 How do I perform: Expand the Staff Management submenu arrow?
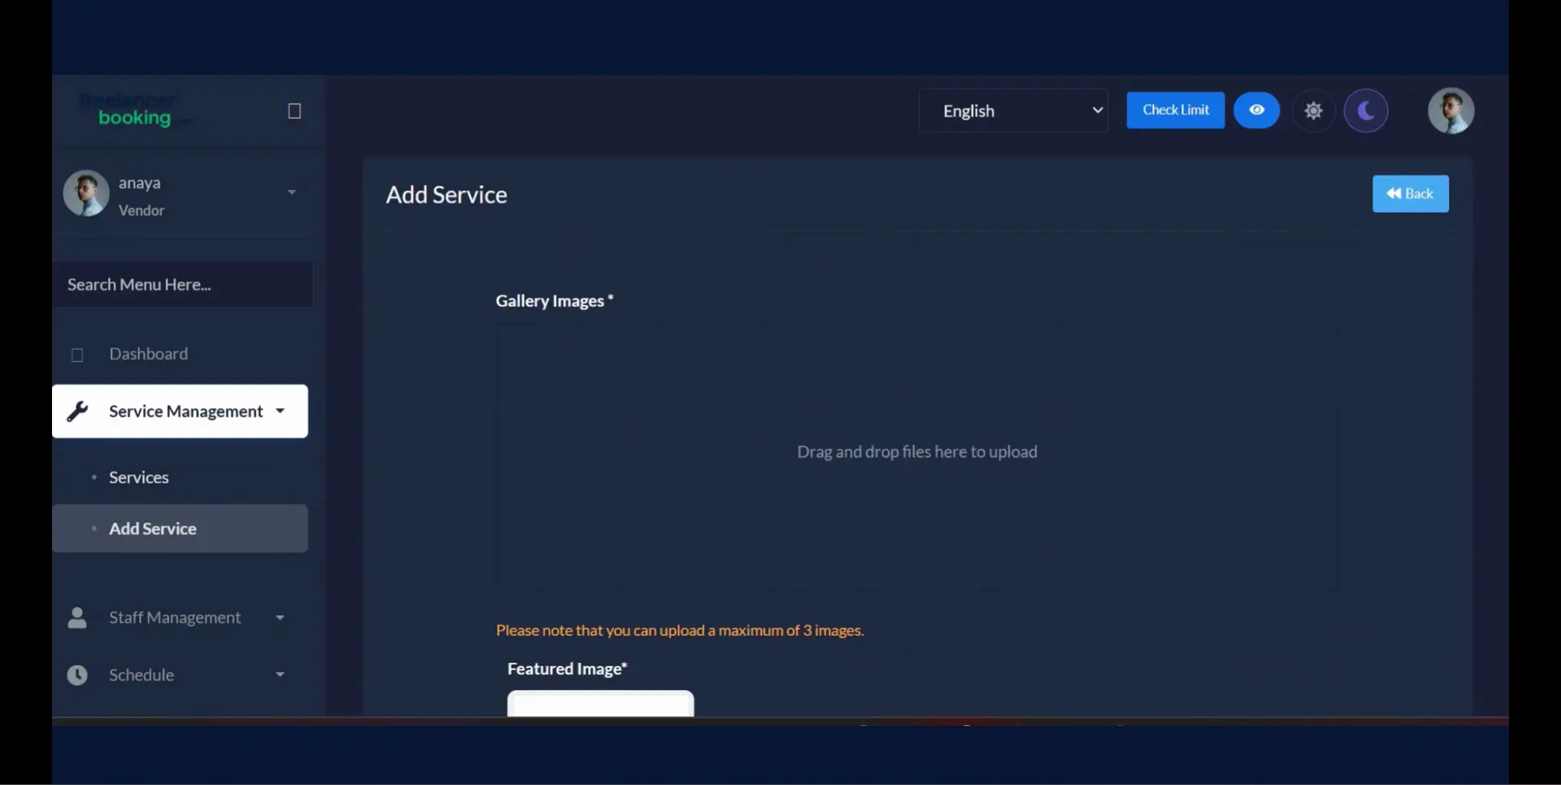[x=280, y=618]
